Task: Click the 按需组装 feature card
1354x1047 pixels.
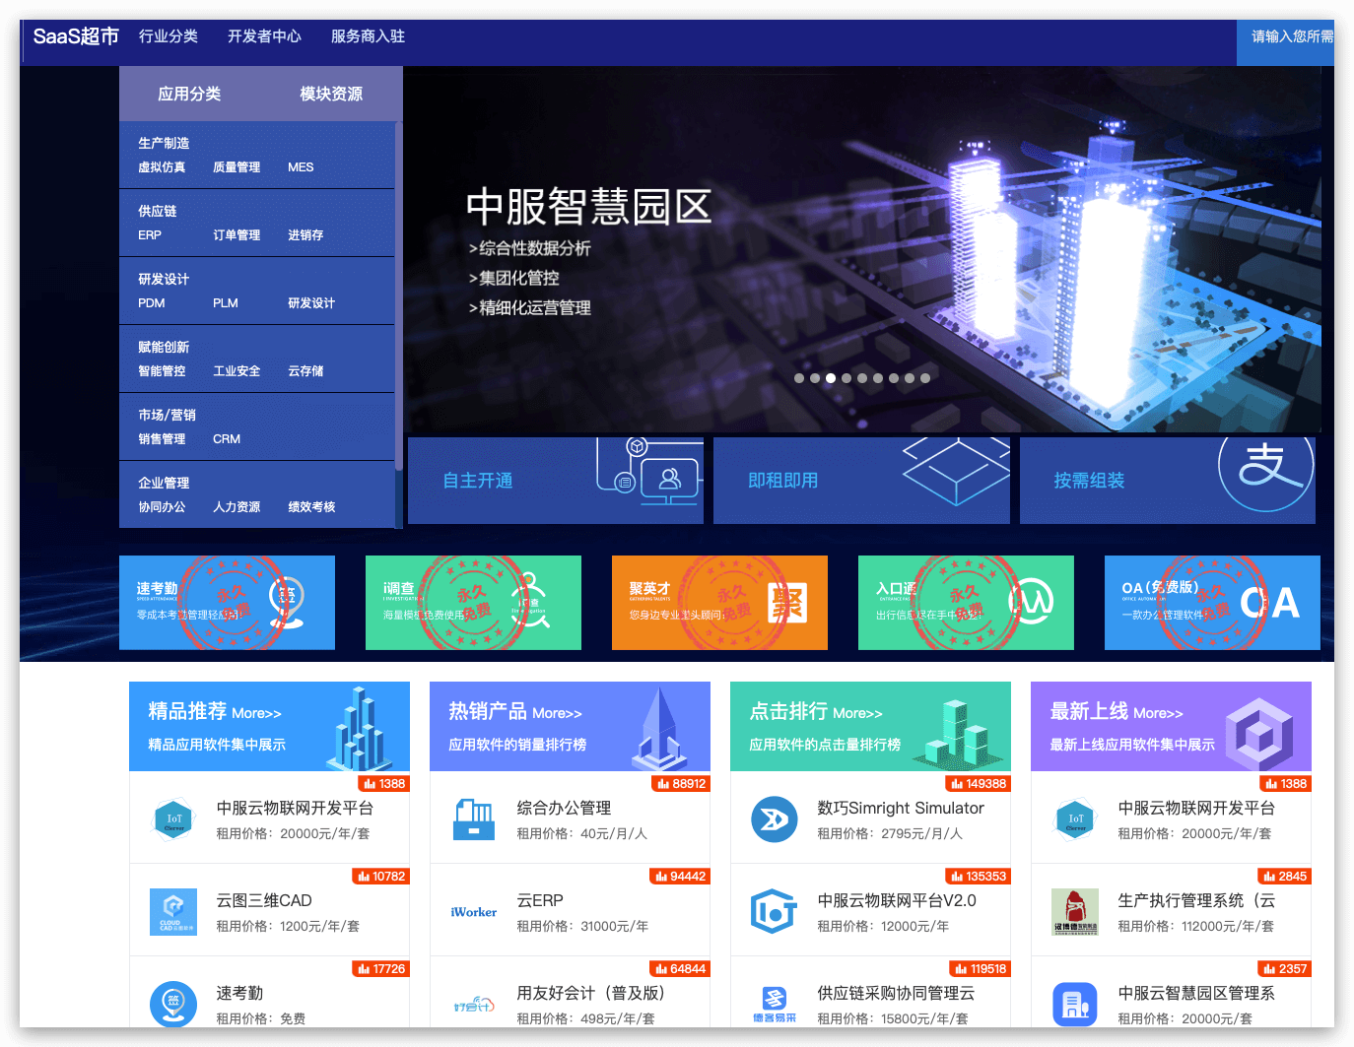Action: coord(1168,481)
